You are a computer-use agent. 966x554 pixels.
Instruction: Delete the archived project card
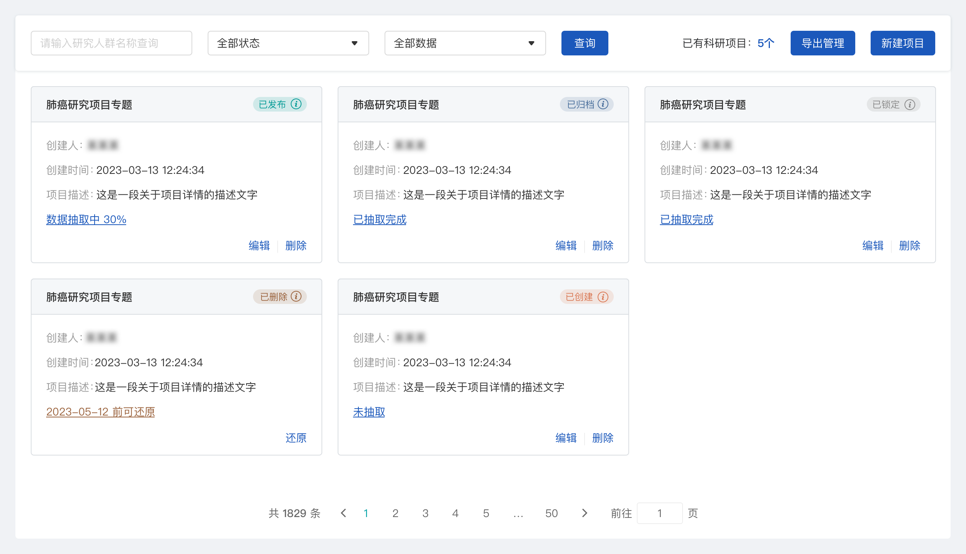[603, 245]
